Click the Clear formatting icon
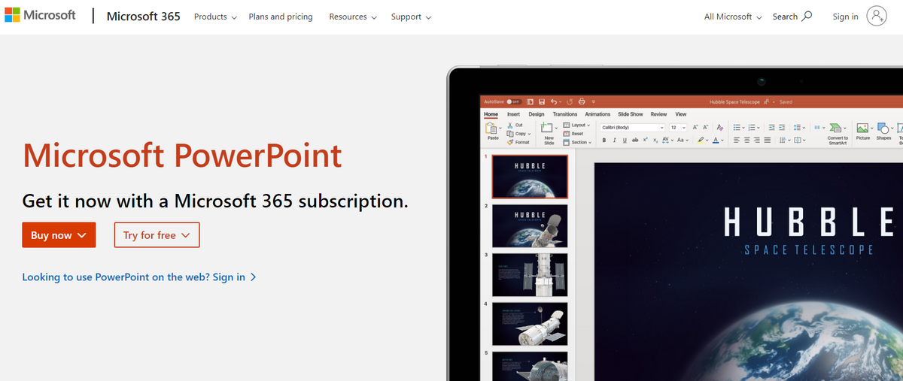This screenshot has width=903, height=381. (x=720, y=127)
